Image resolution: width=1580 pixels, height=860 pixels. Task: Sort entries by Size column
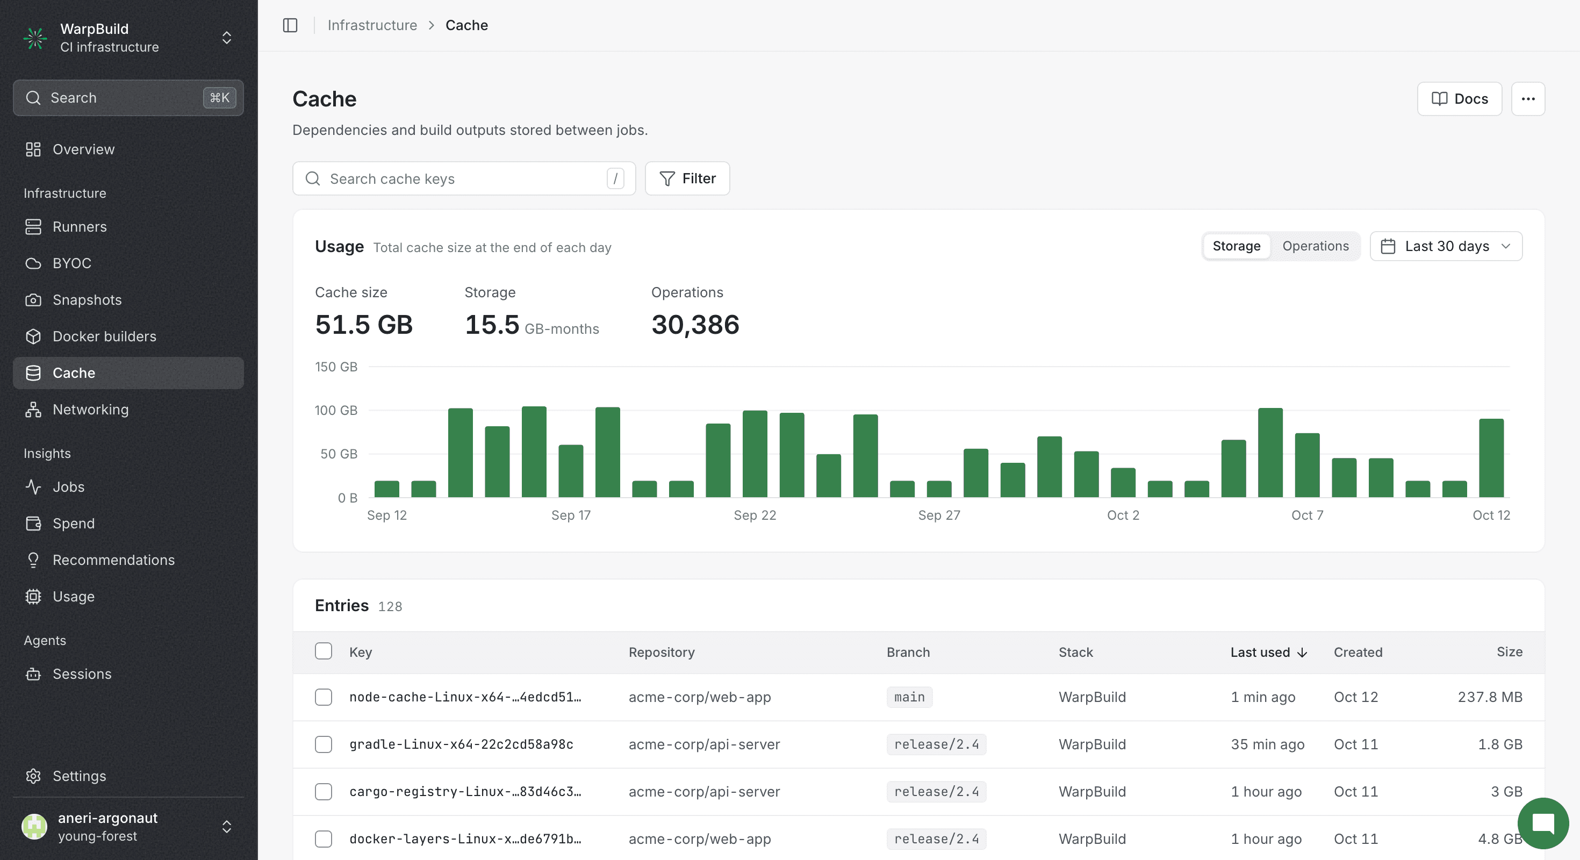1509,651
